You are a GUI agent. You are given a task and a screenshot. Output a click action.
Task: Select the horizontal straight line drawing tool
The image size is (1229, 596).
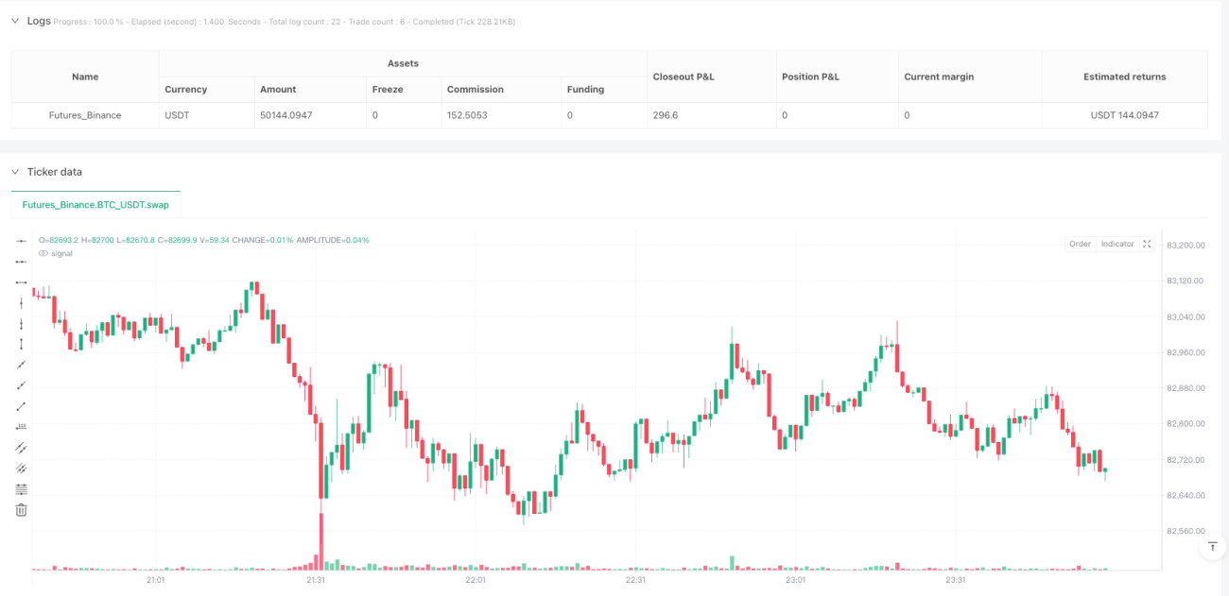[21, 241]
